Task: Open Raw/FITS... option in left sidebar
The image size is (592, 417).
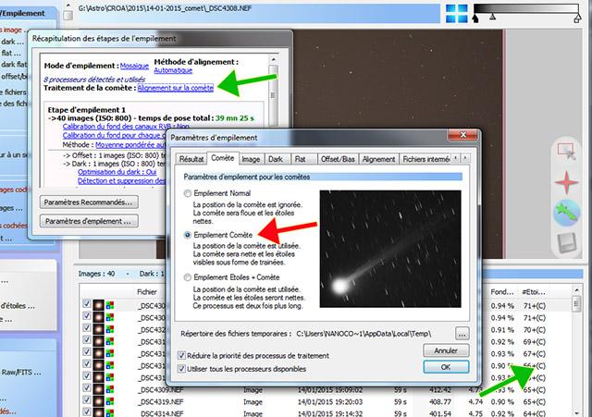Action: (x=20, y=373)
